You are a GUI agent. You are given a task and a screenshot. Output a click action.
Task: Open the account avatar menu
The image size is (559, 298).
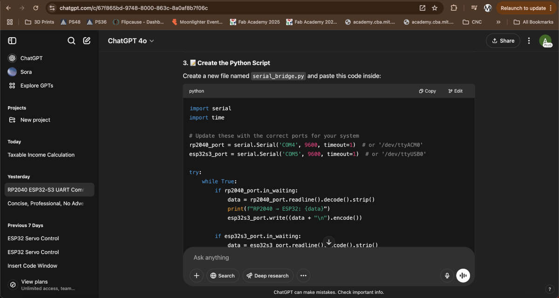pyautogui.click(x=545, y=41)
